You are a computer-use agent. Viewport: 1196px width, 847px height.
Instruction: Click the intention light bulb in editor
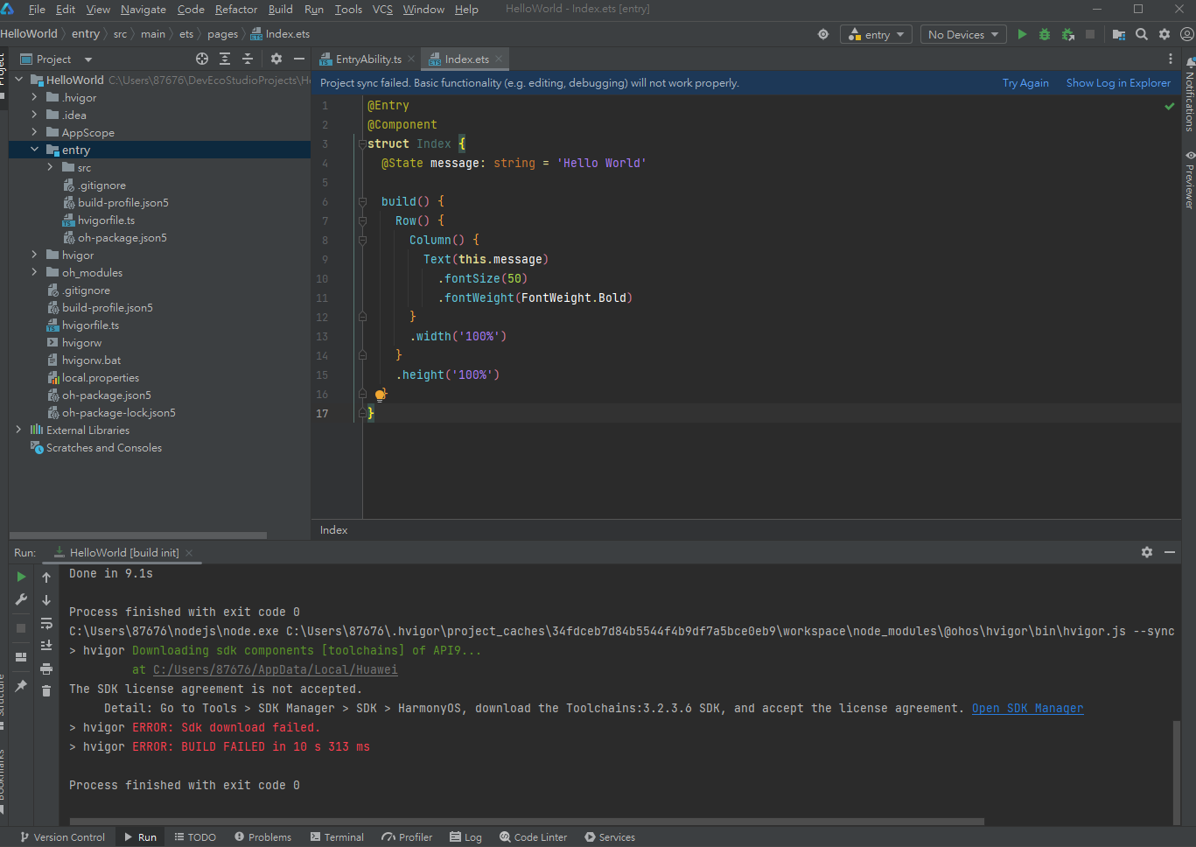[x=381, y=395]
